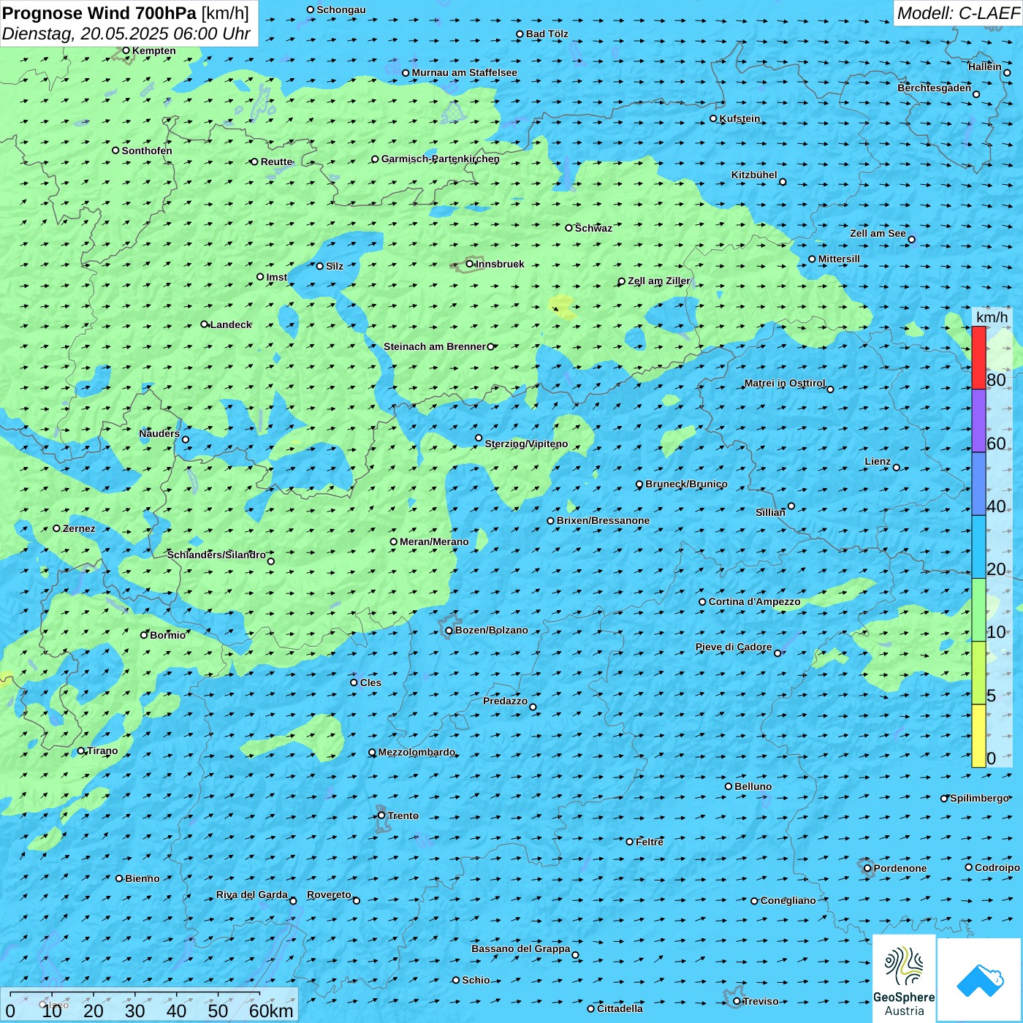Click the blue cloud logo in corner
Screen dimensions: 1023x1023
[979, 979]
